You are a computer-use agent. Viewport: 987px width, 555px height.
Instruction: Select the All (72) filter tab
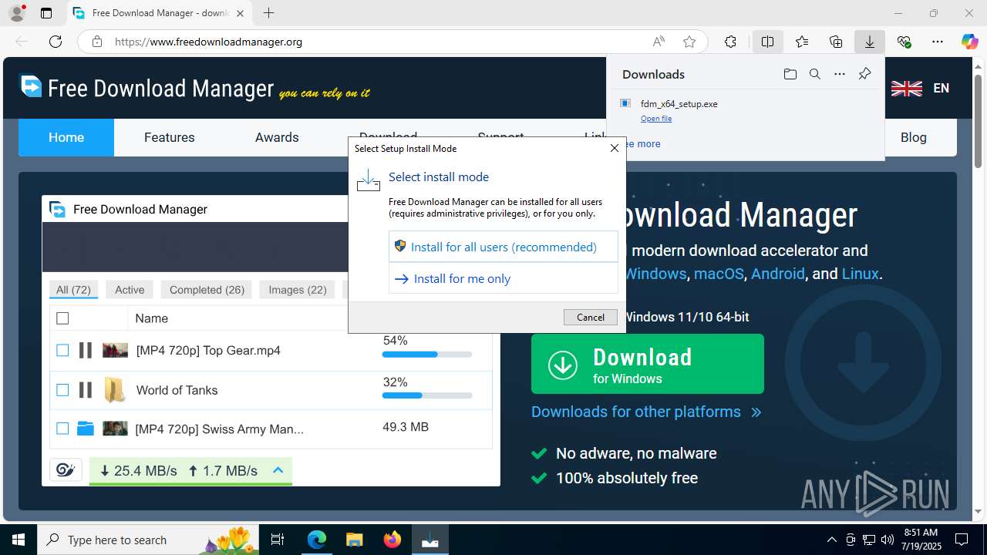[73, 290]
